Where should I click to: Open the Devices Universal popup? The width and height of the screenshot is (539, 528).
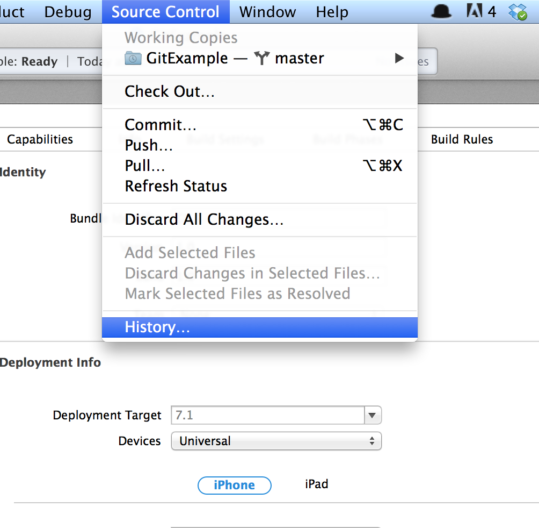coord(276,441)
